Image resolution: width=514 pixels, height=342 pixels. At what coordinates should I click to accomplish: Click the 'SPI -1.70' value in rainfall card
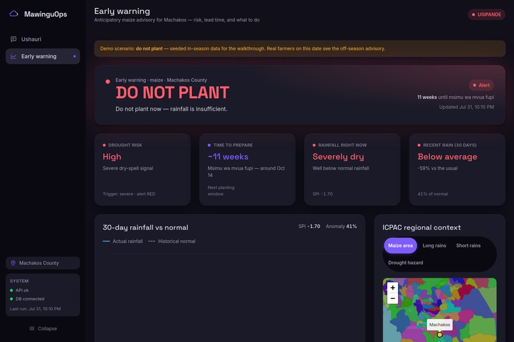[322, 194]
